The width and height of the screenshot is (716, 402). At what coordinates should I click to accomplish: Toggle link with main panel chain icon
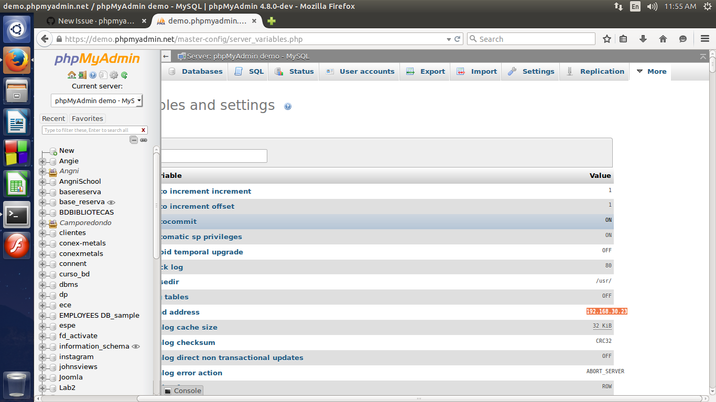(x=144, y=140)
